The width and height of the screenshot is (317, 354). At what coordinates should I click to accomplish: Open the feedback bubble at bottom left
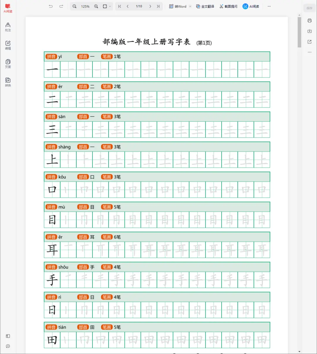pos(8,346)
